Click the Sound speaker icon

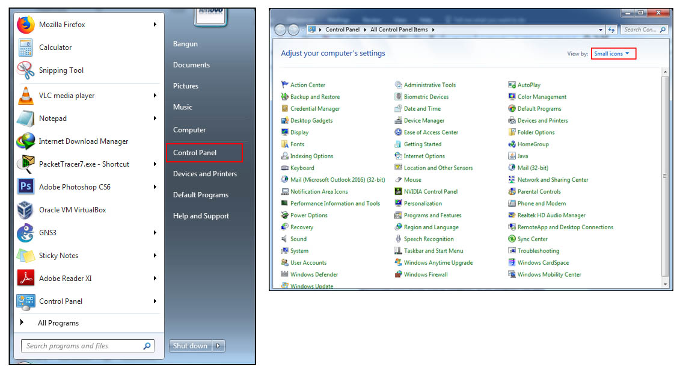pos(285,239)
